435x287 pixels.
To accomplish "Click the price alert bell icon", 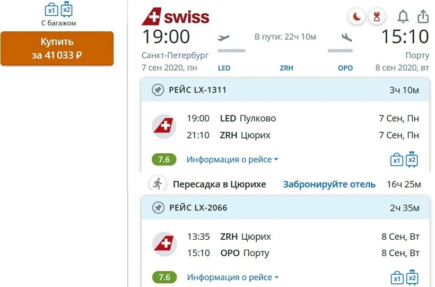I will coord(403,17).
